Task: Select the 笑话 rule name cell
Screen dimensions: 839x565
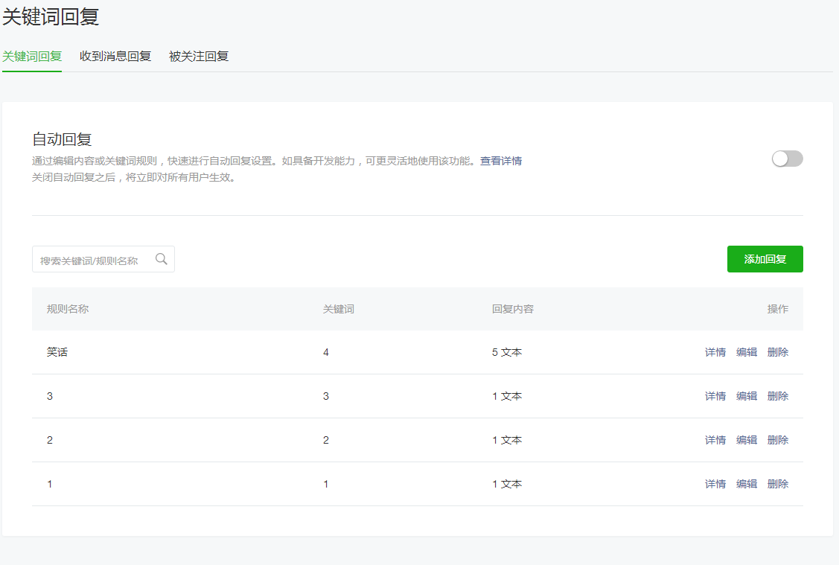Action: [x=57, y=352]
